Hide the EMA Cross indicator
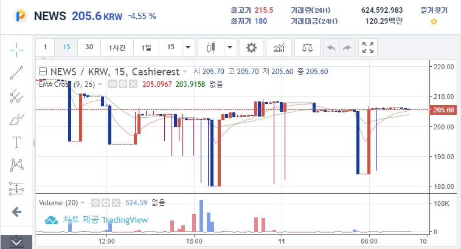 pyautogui.click(x=112, y=84)
